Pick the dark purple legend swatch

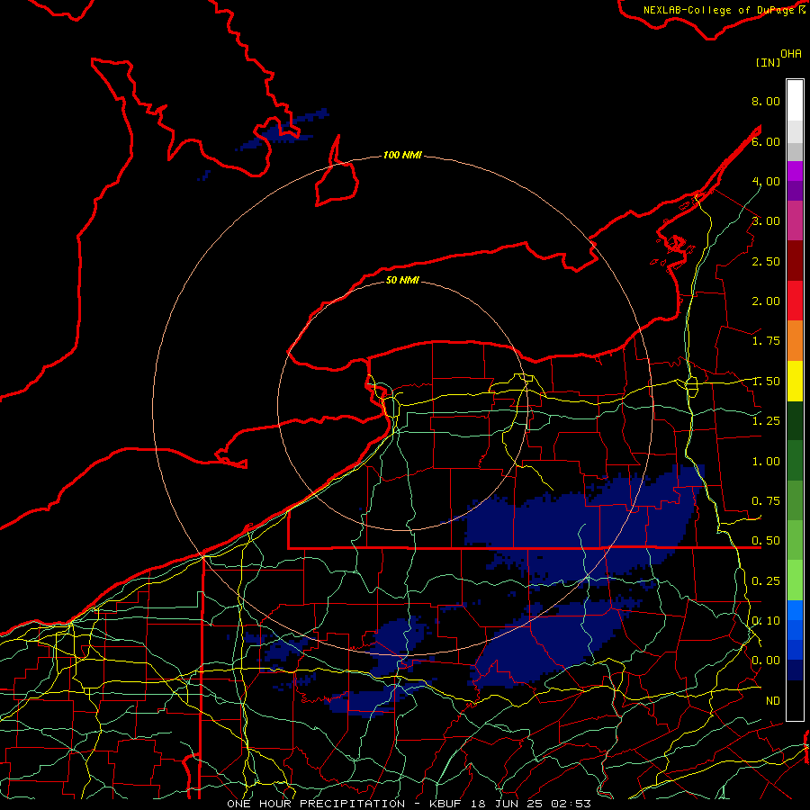click(x=795, y=191)
